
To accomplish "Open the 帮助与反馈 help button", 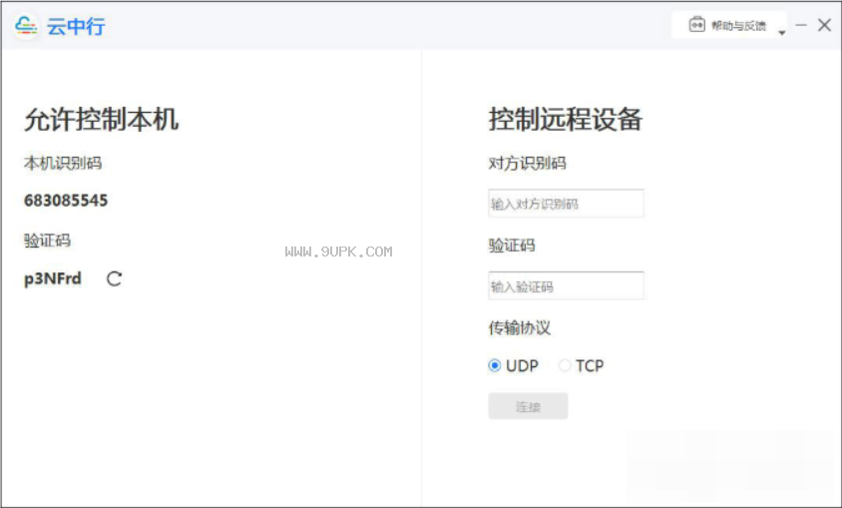I will 727,25.
